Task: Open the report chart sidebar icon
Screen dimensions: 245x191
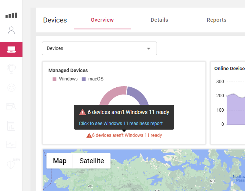Action: (x=11, y=125)
